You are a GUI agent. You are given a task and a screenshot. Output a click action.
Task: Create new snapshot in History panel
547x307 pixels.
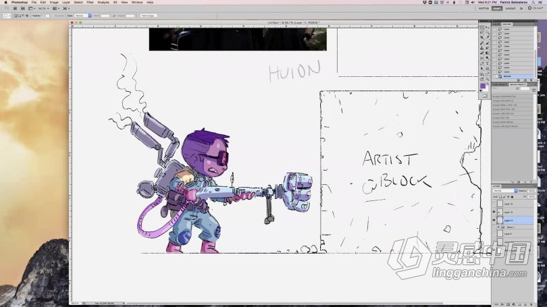(525, 80)
